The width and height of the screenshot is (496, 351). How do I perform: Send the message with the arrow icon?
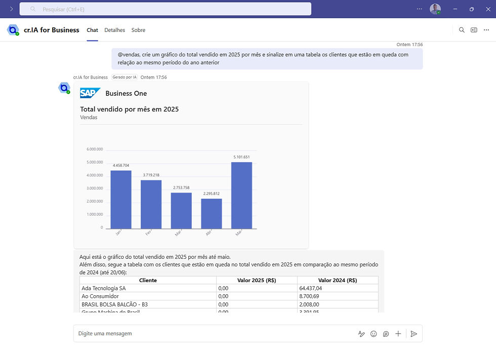414,334
